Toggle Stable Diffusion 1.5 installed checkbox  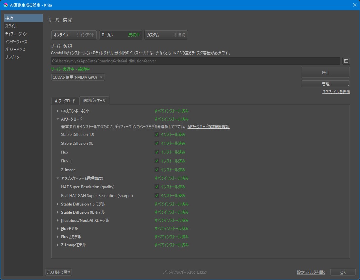pos(157,134)
